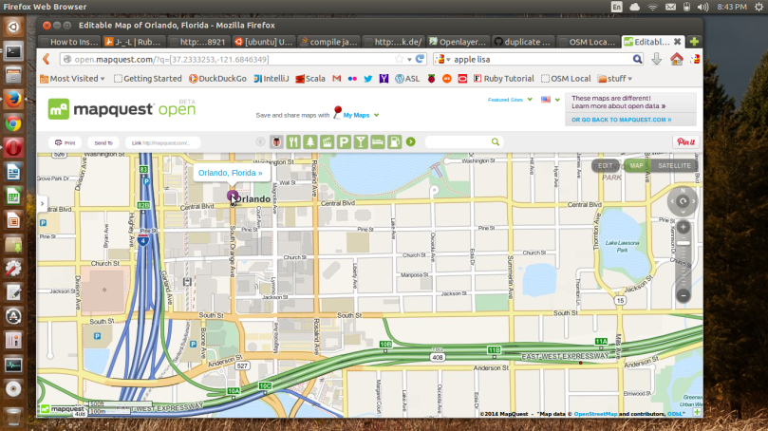Open the Scala bookmark
This screenshot has width=768, height=431.
pos(310,79)
